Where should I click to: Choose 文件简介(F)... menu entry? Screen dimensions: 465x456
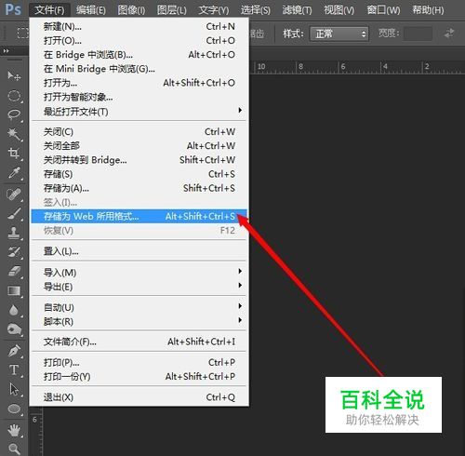139,342
